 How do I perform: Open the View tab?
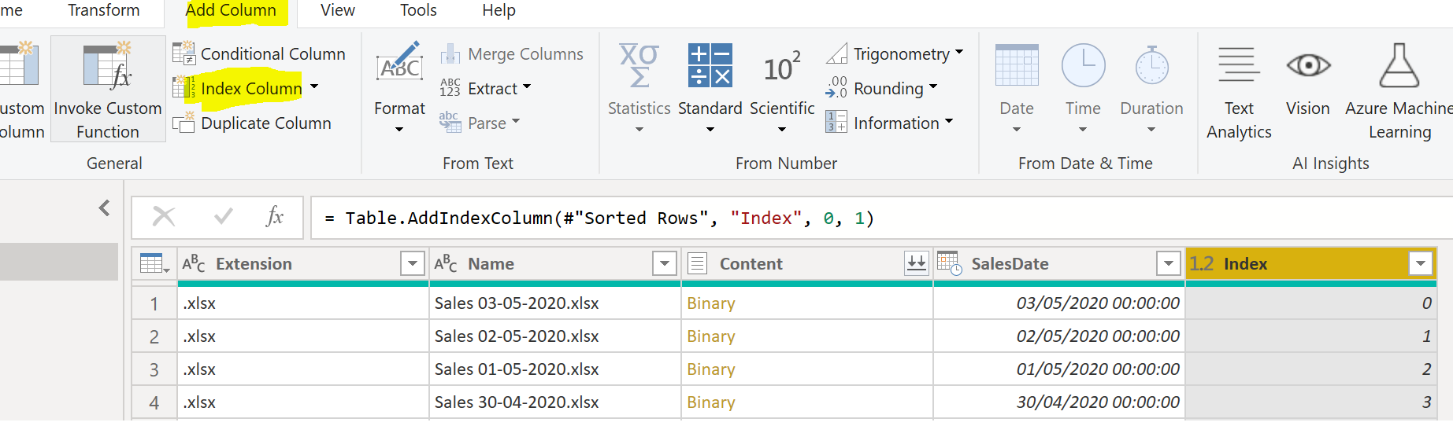pyautogui.click(x=338, y=10)
